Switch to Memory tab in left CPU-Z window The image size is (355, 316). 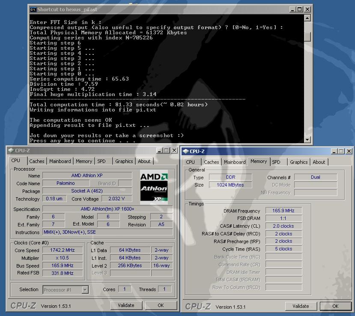[x=84, y=161]
